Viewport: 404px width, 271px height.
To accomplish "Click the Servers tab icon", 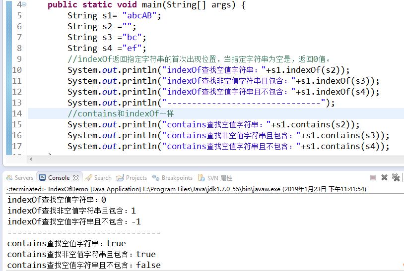I will pos(9,178).
